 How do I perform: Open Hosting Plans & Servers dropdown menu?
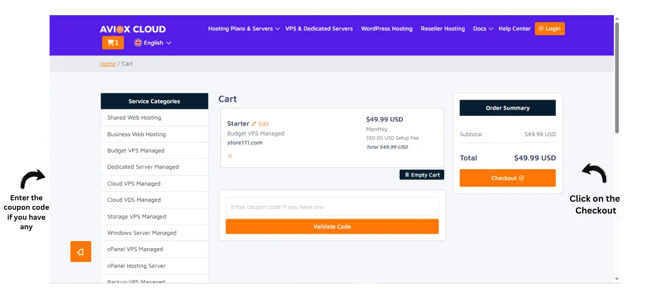pyautogui.click(x=244, y=29)
